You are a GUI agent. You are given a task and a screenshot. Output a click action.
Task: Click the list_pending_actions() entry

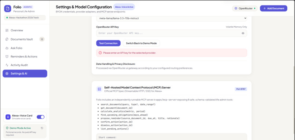(115, 129)
